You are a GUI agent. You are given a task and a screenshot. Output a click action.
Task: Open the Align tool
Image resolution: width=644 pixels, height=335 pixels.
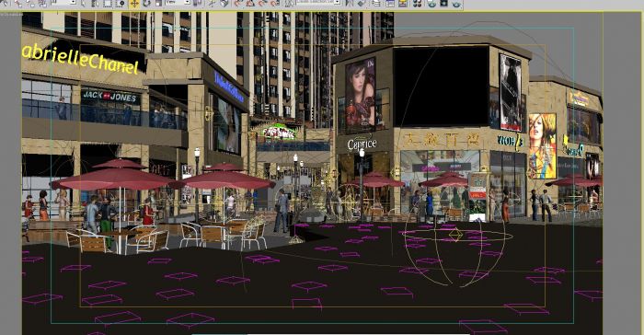click(x=362, y=4)
